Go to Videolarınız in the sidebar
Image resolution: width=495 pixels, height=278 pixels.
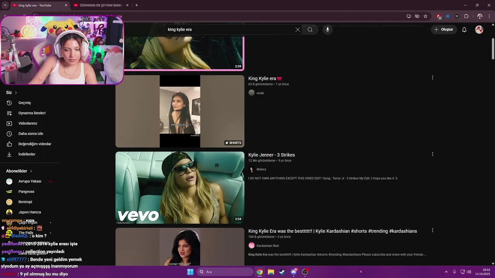(x=28, y=123)
